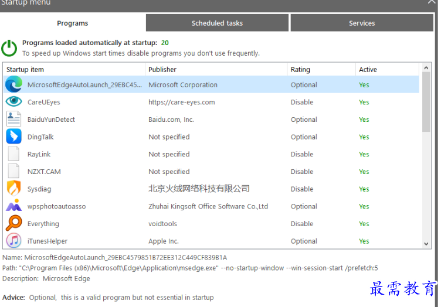This screenshot has width=441, height=307.
Task: Click the NZXT.CAM blank file icon
Action: (x=13, y=171)
